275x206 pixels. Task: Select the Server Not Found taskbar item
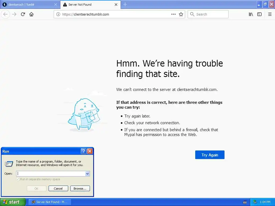click(x=50, y=202)
